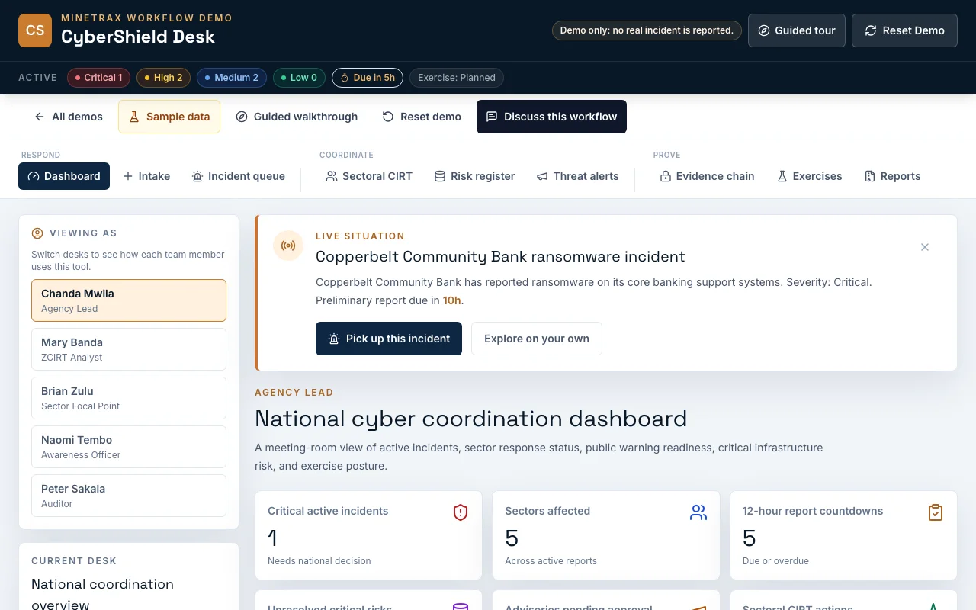Click the flask icon beside Exercises
This screenshot has height=610, width=976.
click(782, 176)
